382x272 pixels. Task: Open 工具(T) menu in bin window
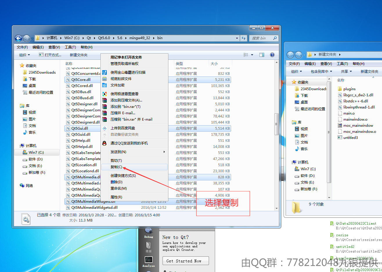pyautogui.click(x=70, y=47)
